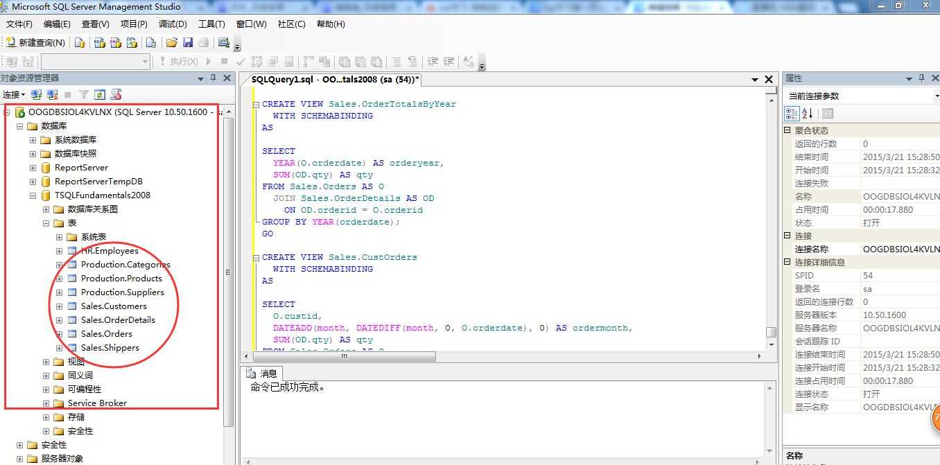Viewport: 940px width, 465px height.
Task: Expand the 系统数据库 folder node
Action: (x=33, y=140)
